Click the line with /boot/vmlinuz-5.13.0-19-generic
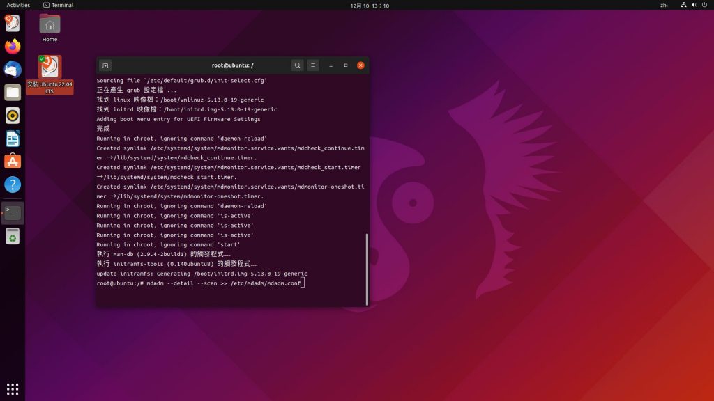Image resolution: width=714 pixels, height=401 pixels. [180, 100]
